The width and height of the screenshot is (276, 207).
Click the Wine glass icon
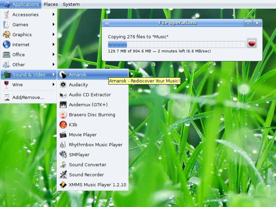[7, 85]
